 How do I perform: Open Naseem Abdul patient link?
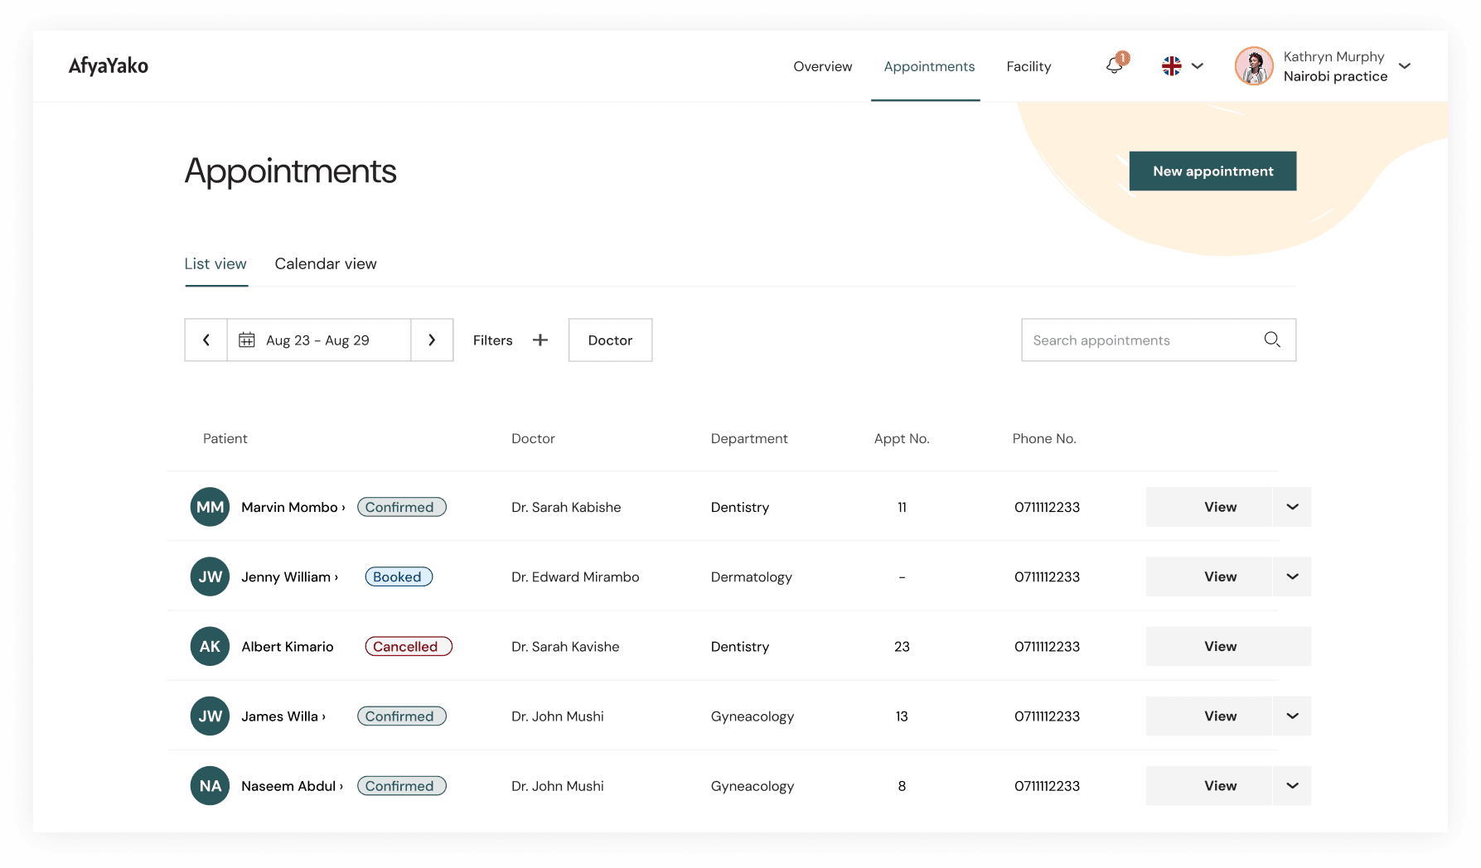[293, 785]
